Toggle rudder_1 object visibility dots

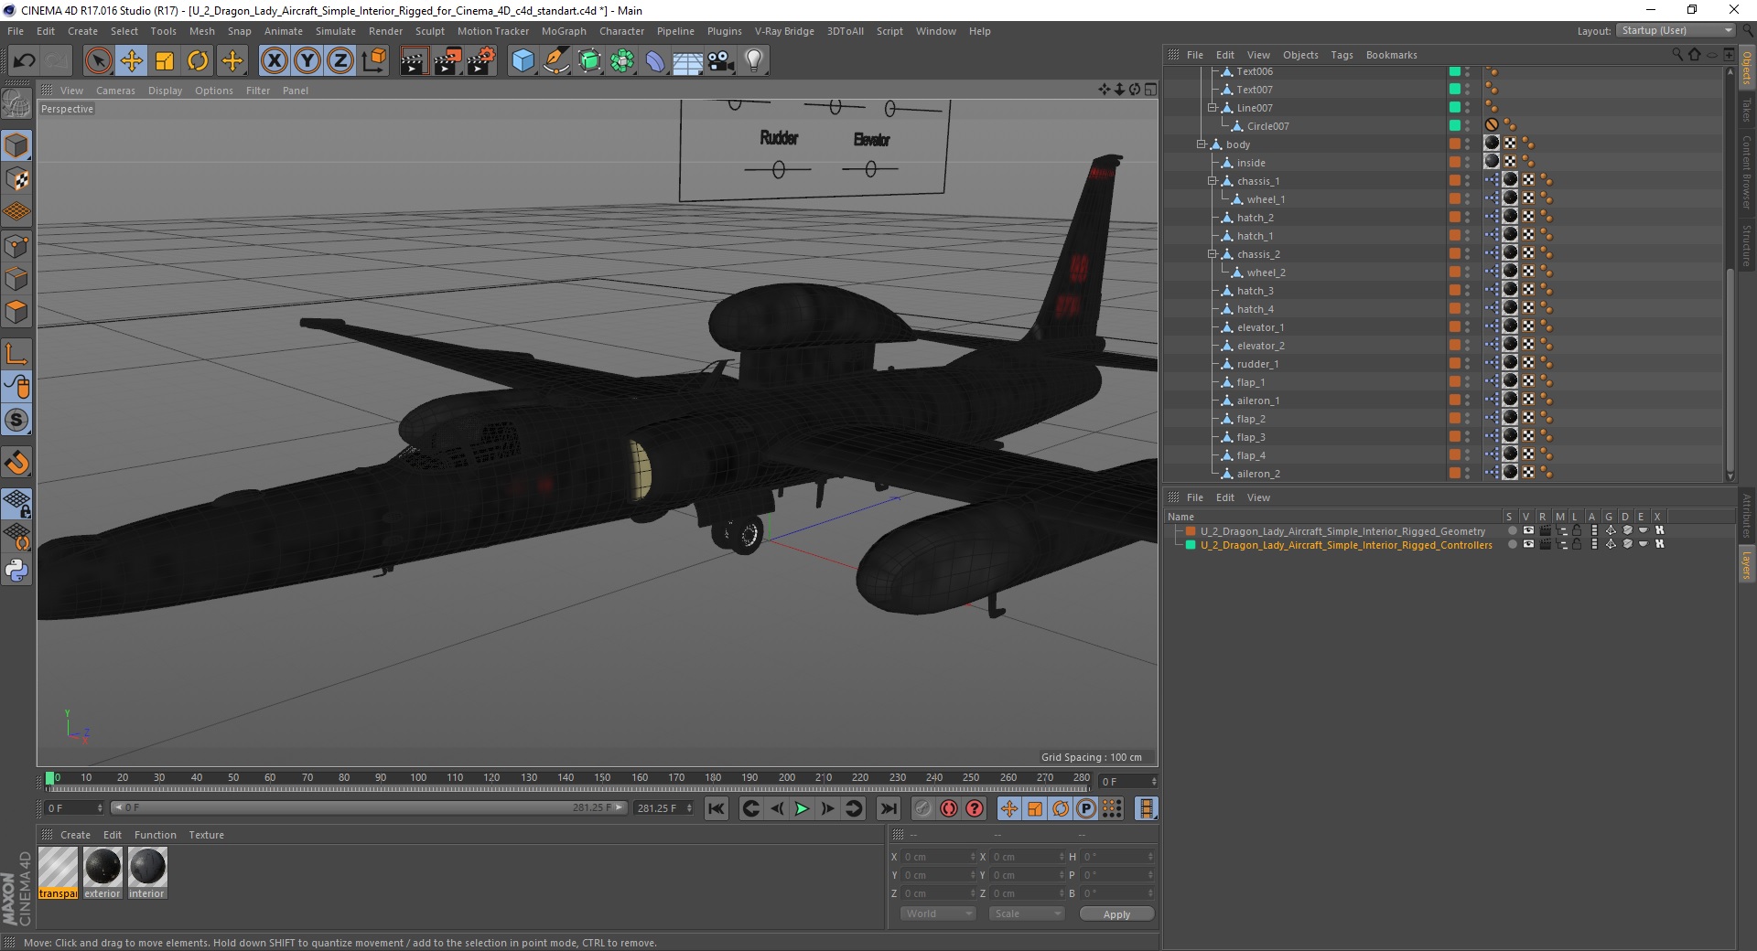click(x=1467, y=364)
